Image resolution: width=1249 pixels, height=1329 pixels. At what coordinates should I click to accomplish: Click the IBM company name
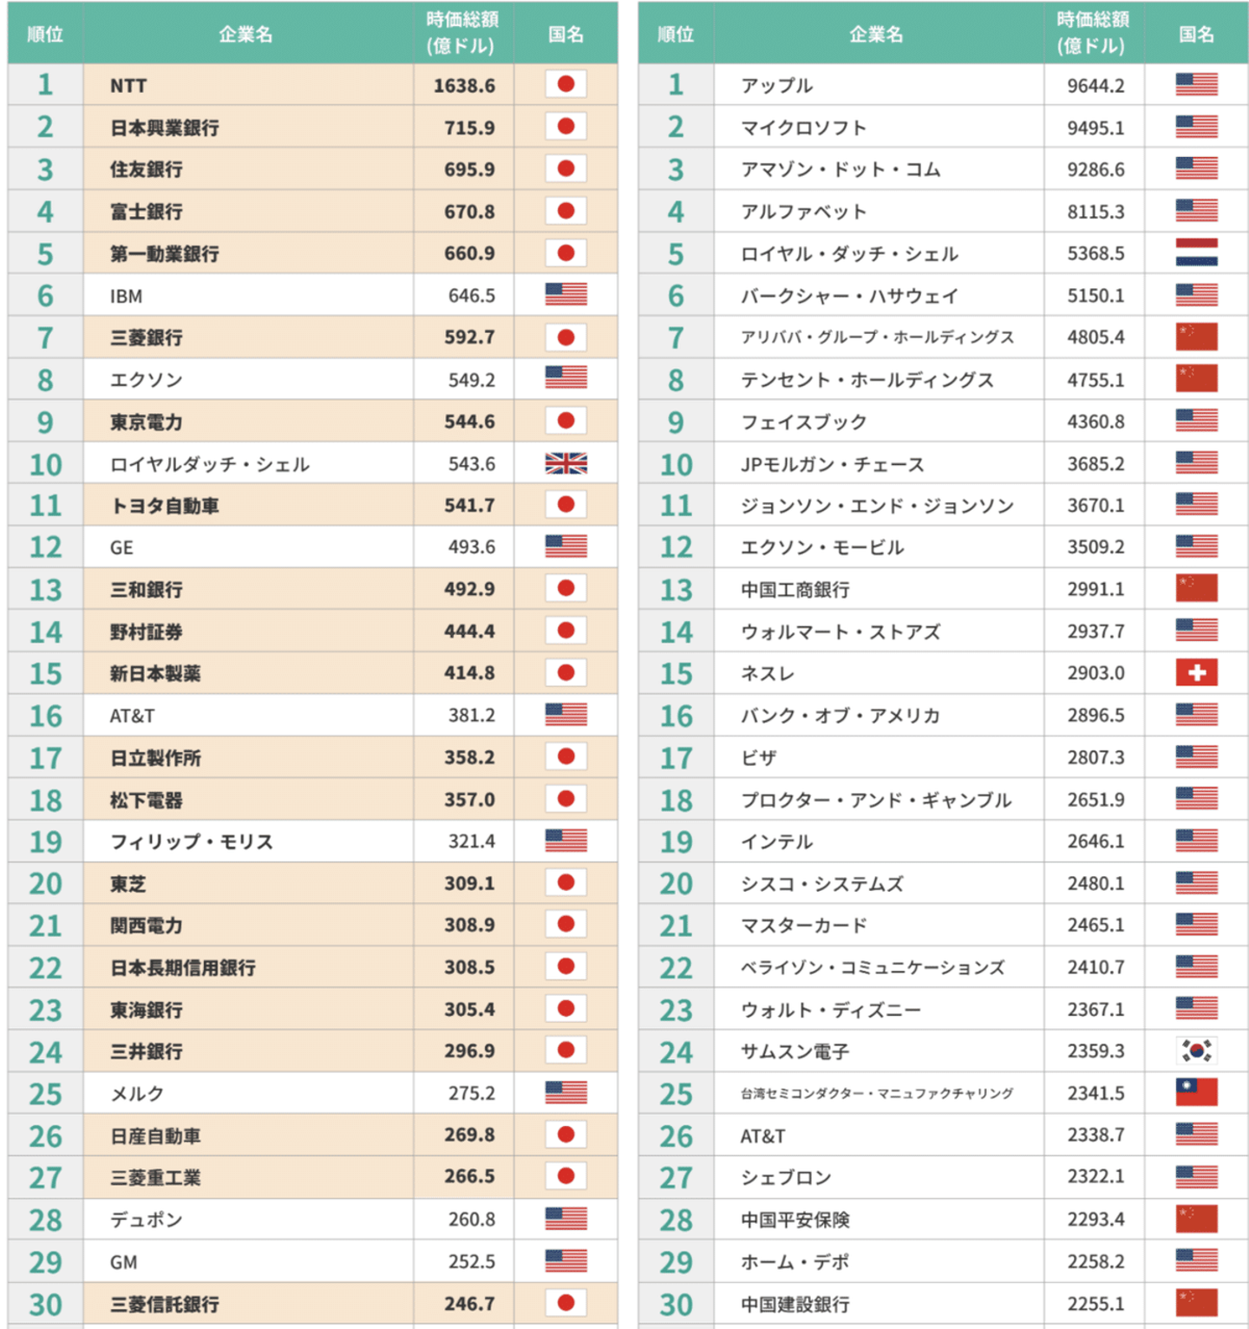point(126,296)
